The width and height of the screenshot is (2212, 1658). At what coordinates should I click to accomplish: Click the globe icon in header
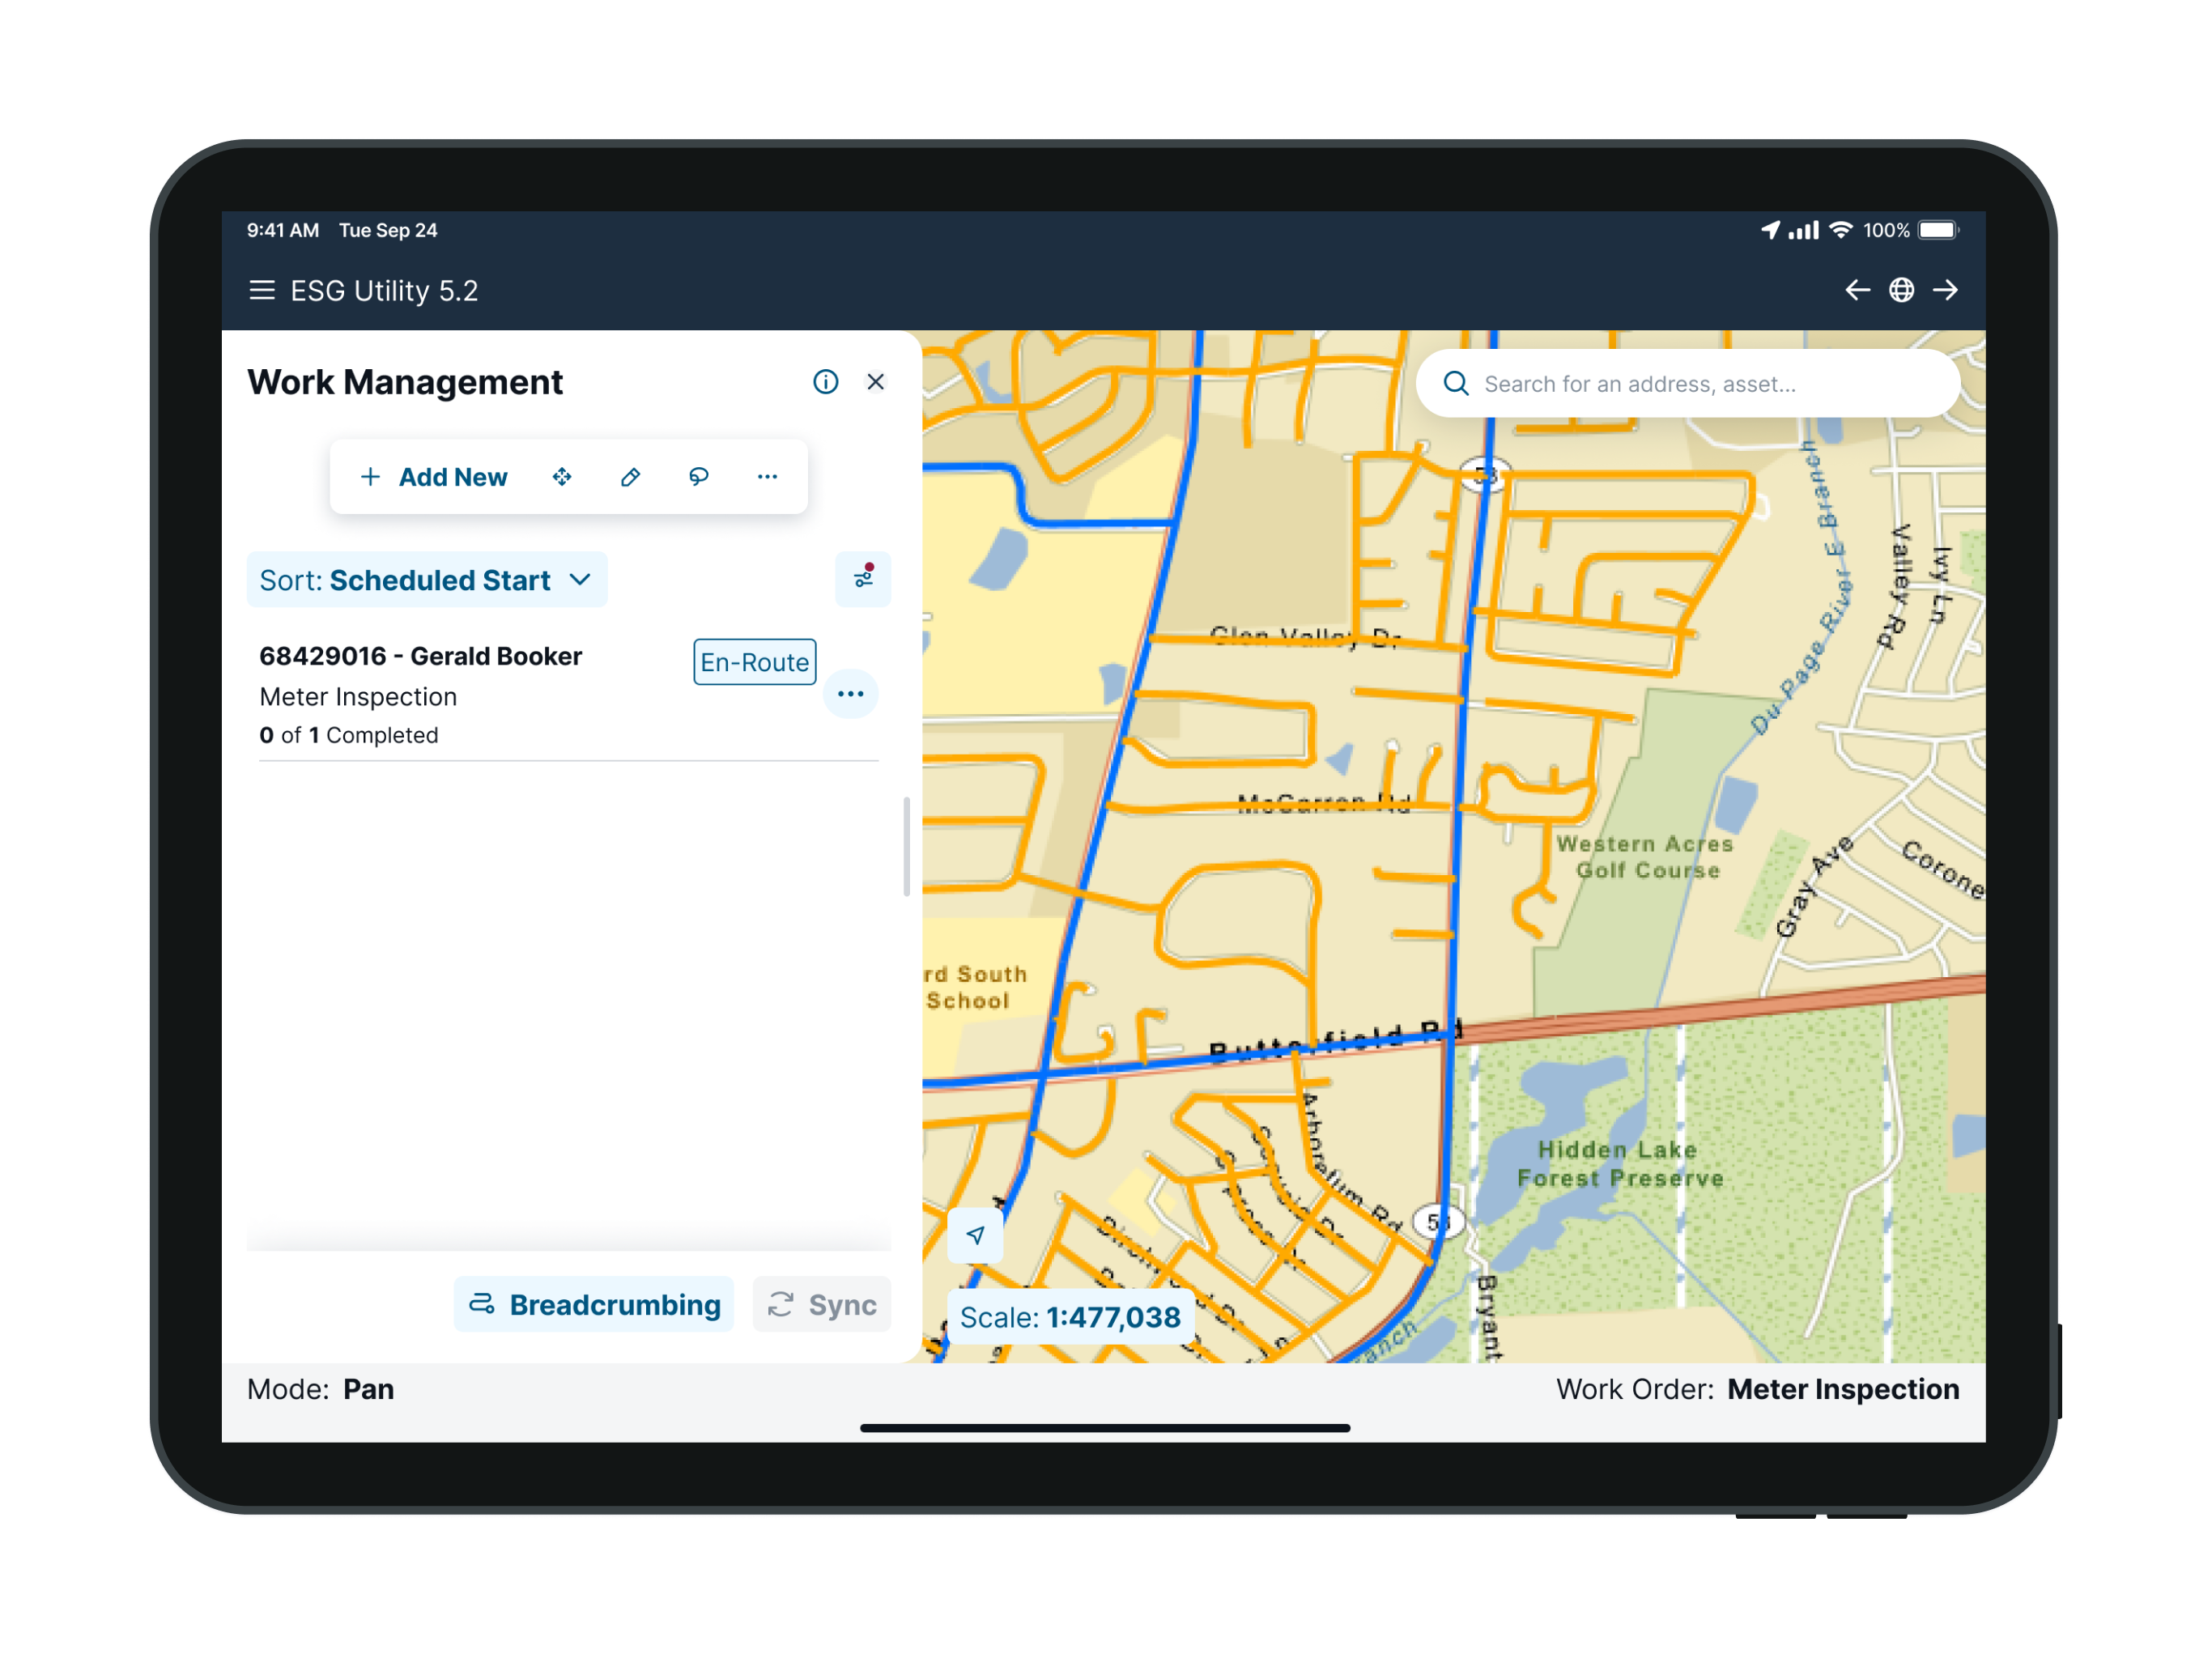tap(1901, 290)
